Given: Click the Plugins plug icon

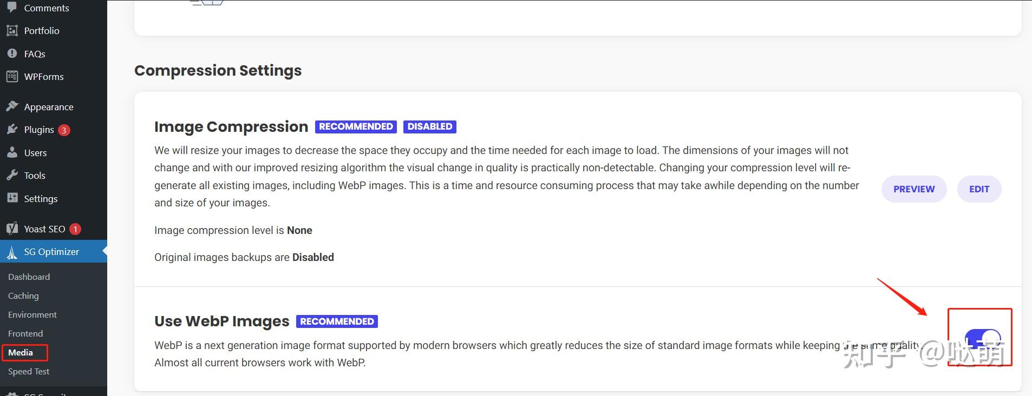Looking at the screenshot, I should click(x=12, y=130).
